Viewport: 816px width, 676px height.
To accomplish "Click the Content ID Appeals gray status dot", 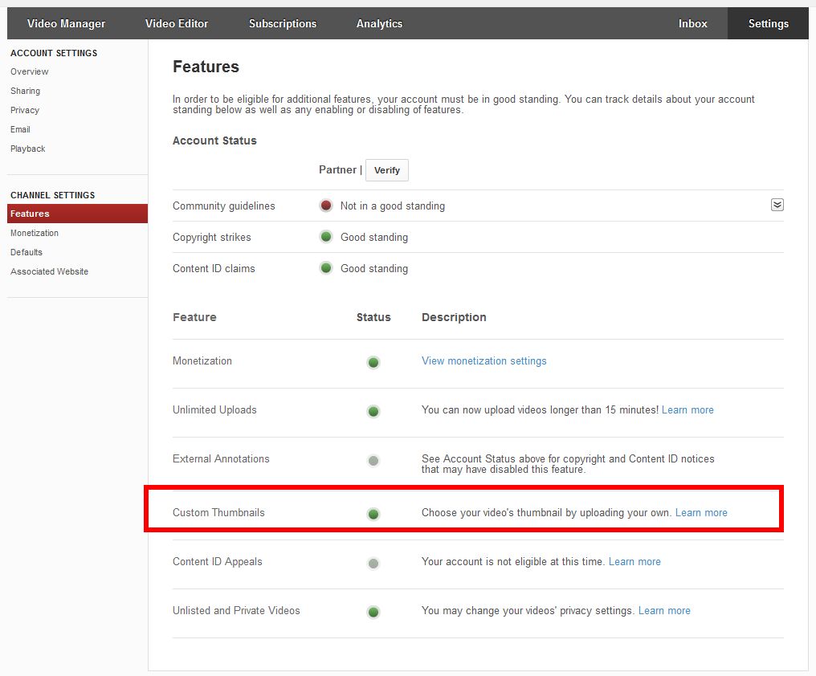I will pyautogui.click(x=373, y=563).
